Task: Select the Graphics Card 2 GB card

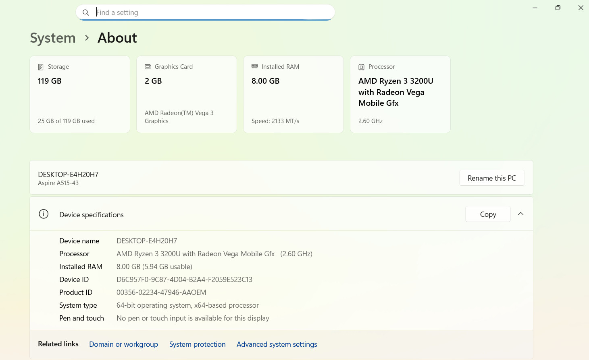Action: point(187,94)
